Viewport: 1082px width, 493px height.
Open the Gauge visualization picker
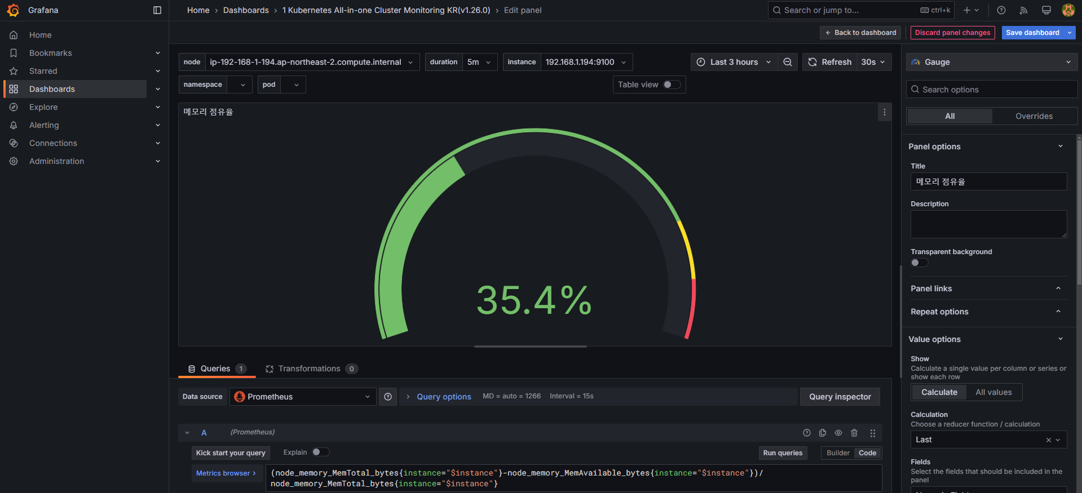pos(991,62)
